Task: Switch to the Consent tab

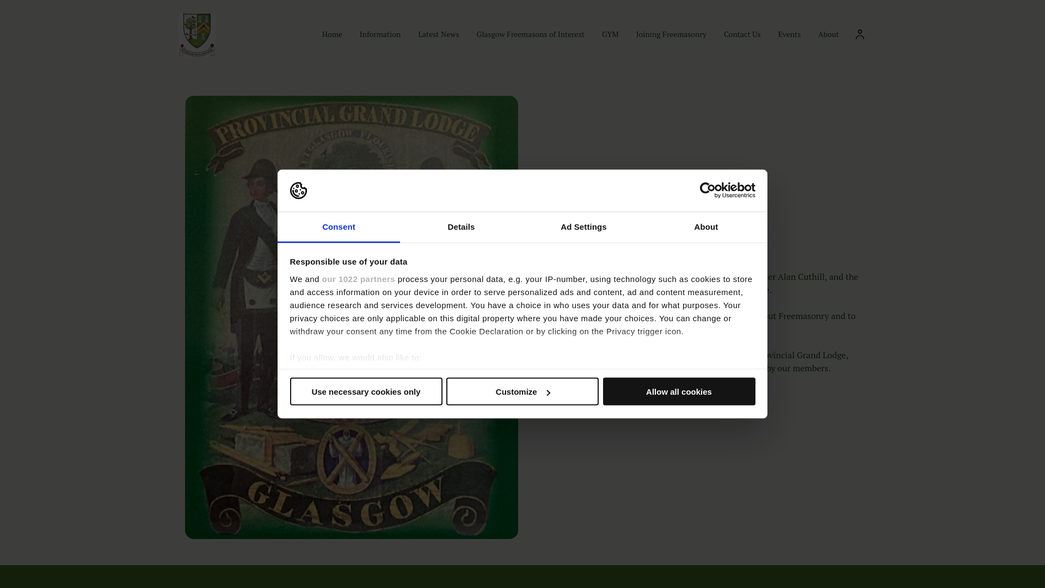Action: 339,227
